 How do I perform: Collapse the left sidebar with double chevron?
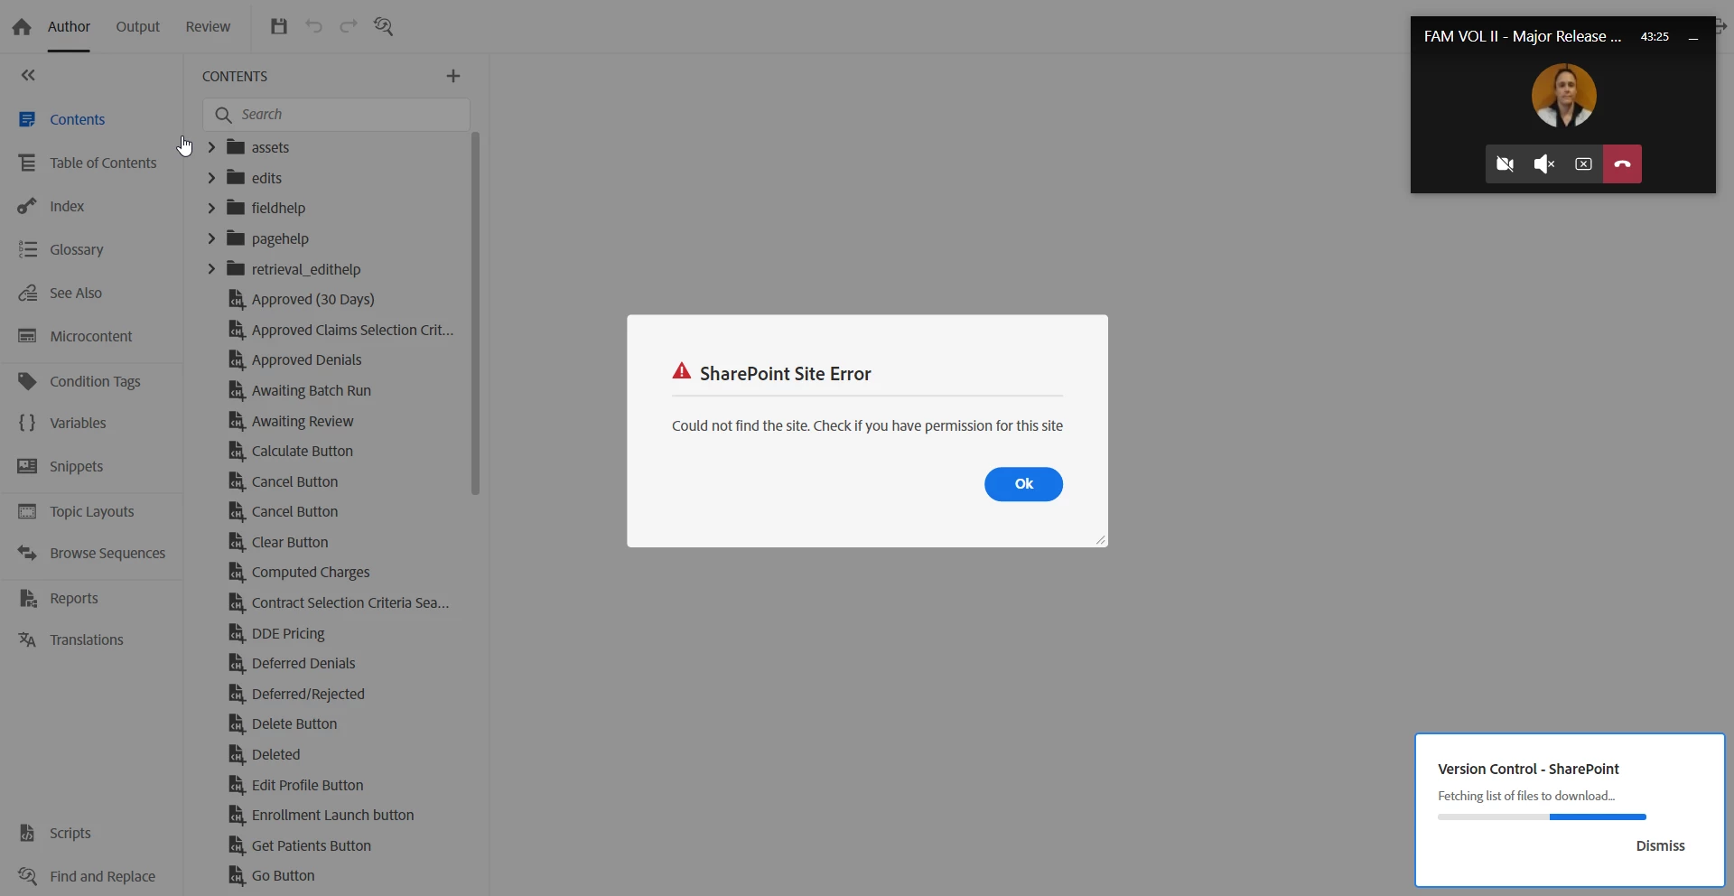tap(28, 75)
